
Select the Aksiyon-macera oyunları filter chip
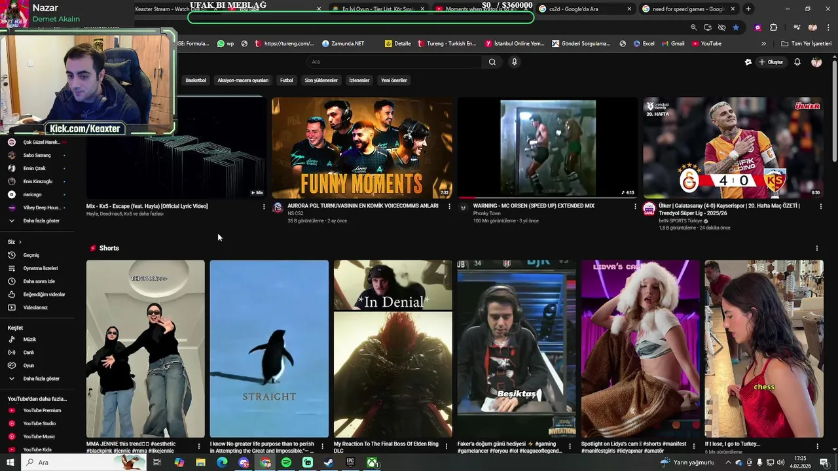[243, 80]
